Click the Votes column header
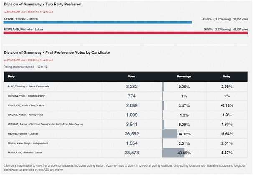The image size is (253, 175). (x=132, y=77)
